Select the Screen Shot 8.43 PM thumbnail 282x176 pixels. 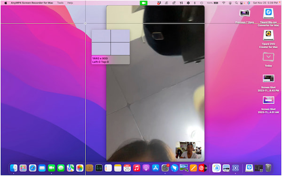pos(268,79)
